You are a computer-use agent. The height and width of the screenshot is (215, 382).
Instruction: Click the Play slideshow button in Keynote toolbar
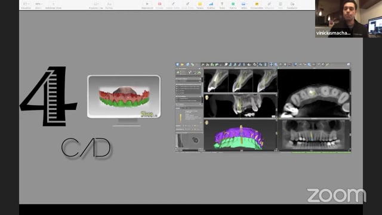147,4
